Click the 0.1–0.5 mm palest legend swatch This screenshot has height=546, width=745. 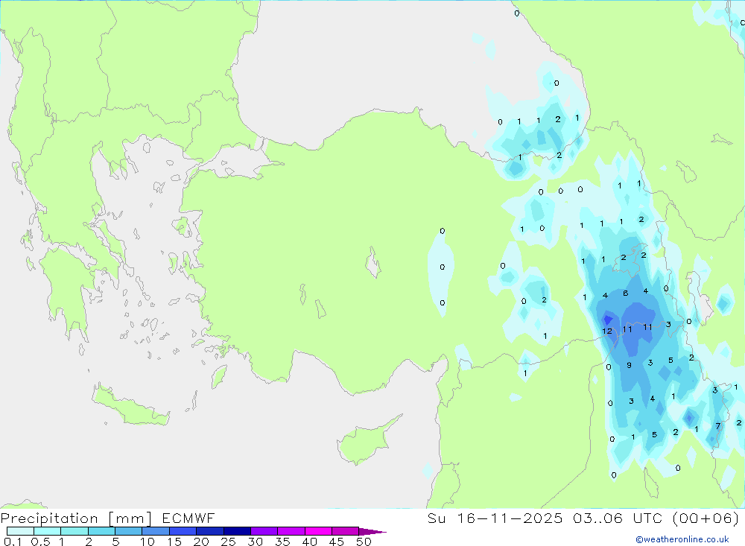[20, 531]
